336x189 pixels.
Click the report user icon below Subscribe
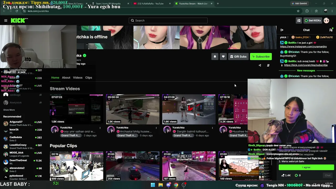click(268, 65)
